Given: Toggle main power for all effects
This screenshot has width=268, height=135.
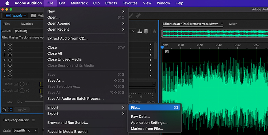Looking at the screenshot, I should tap(4, 110).
